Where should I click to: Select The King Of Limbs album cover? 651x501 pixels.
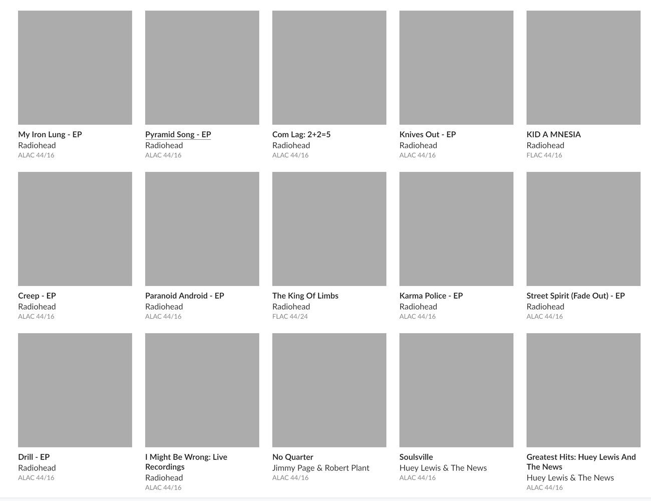[x=330, y=229]
